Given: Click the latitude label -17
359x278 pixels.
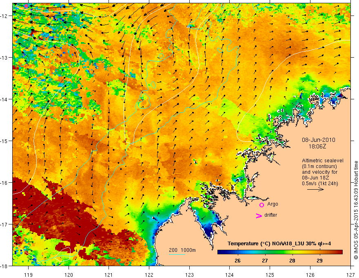Looking at the screenshot, I should tap(4, 224).
